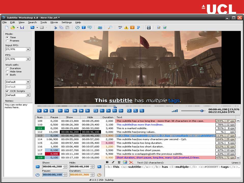Toggle the video preview film icon
Image resolution: width=244 pixels, height=183 pixels.
pos(149,28)
